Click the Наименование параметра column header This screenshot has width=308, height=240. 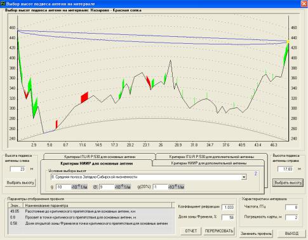(98, 206)
